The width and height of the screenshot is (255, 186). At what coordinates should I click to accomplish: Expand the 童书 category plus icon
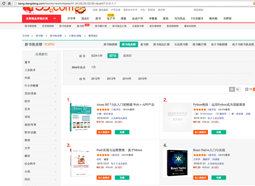[55, 63]
